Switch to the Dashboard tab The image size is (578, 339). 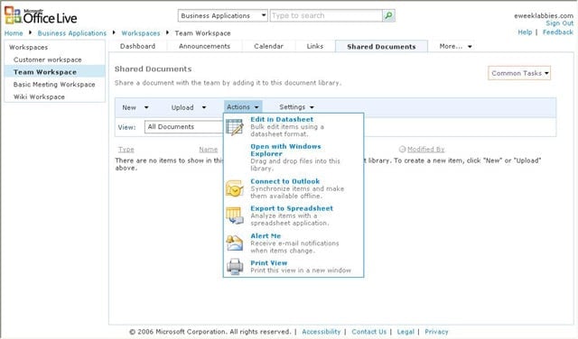(137, 46)
